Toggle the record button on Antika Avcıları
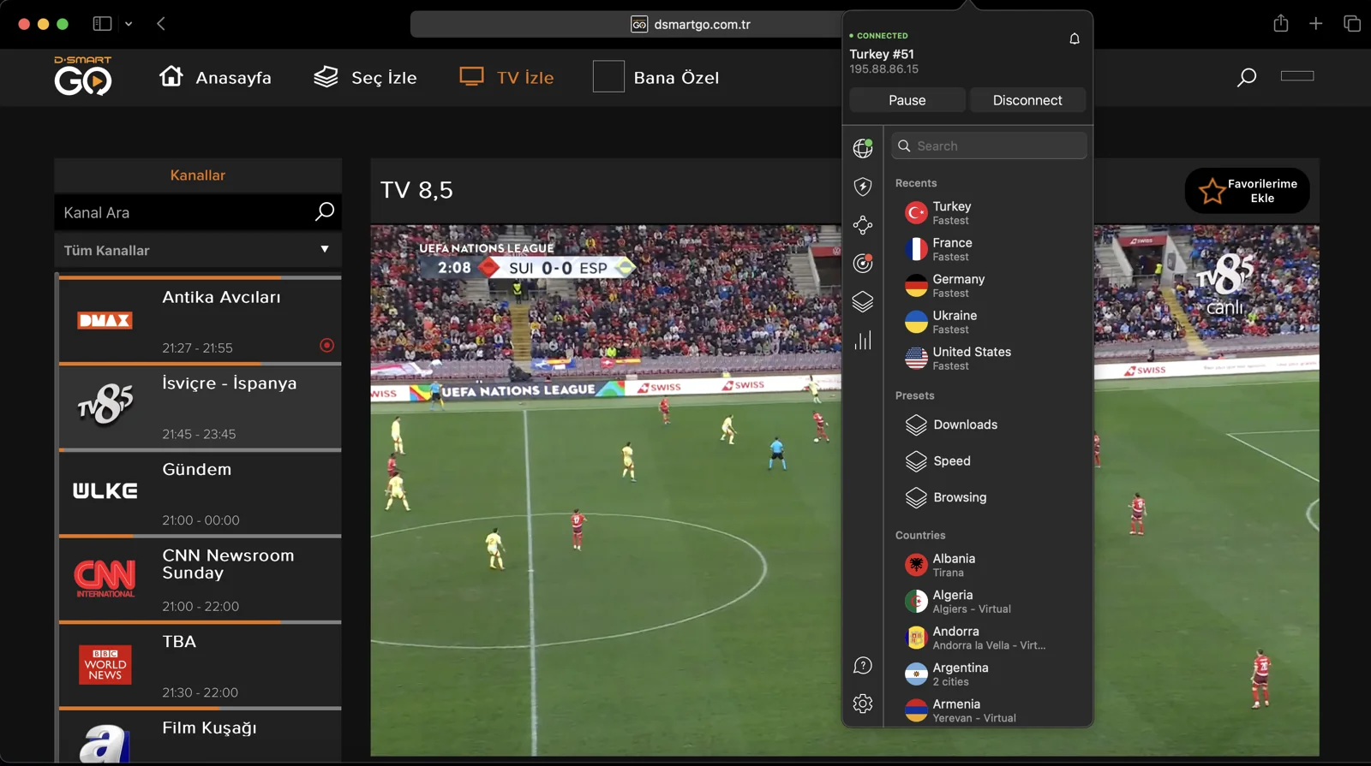 coord(326,346)
